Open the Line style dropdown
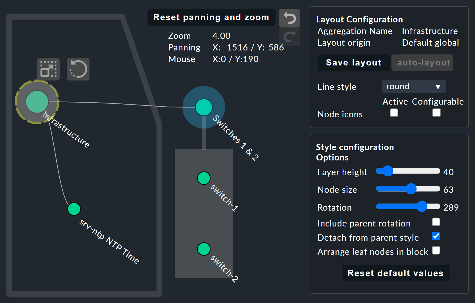The image size is (475, 303). [x=414, y=86]
